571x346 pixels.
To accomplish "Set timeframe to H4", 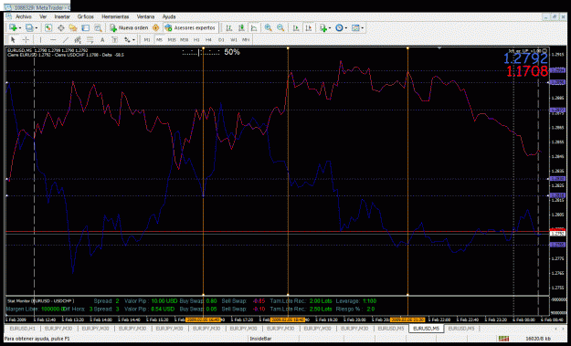I will click(x=208, y=39).
